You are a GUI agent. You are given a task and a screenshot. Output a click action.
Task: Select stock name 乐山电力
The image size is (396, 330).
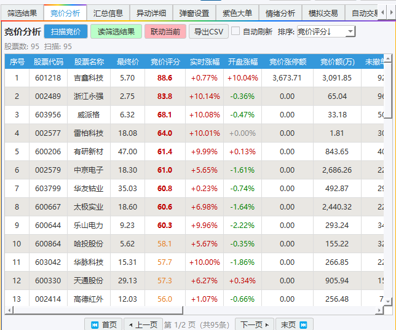point(89,225)
